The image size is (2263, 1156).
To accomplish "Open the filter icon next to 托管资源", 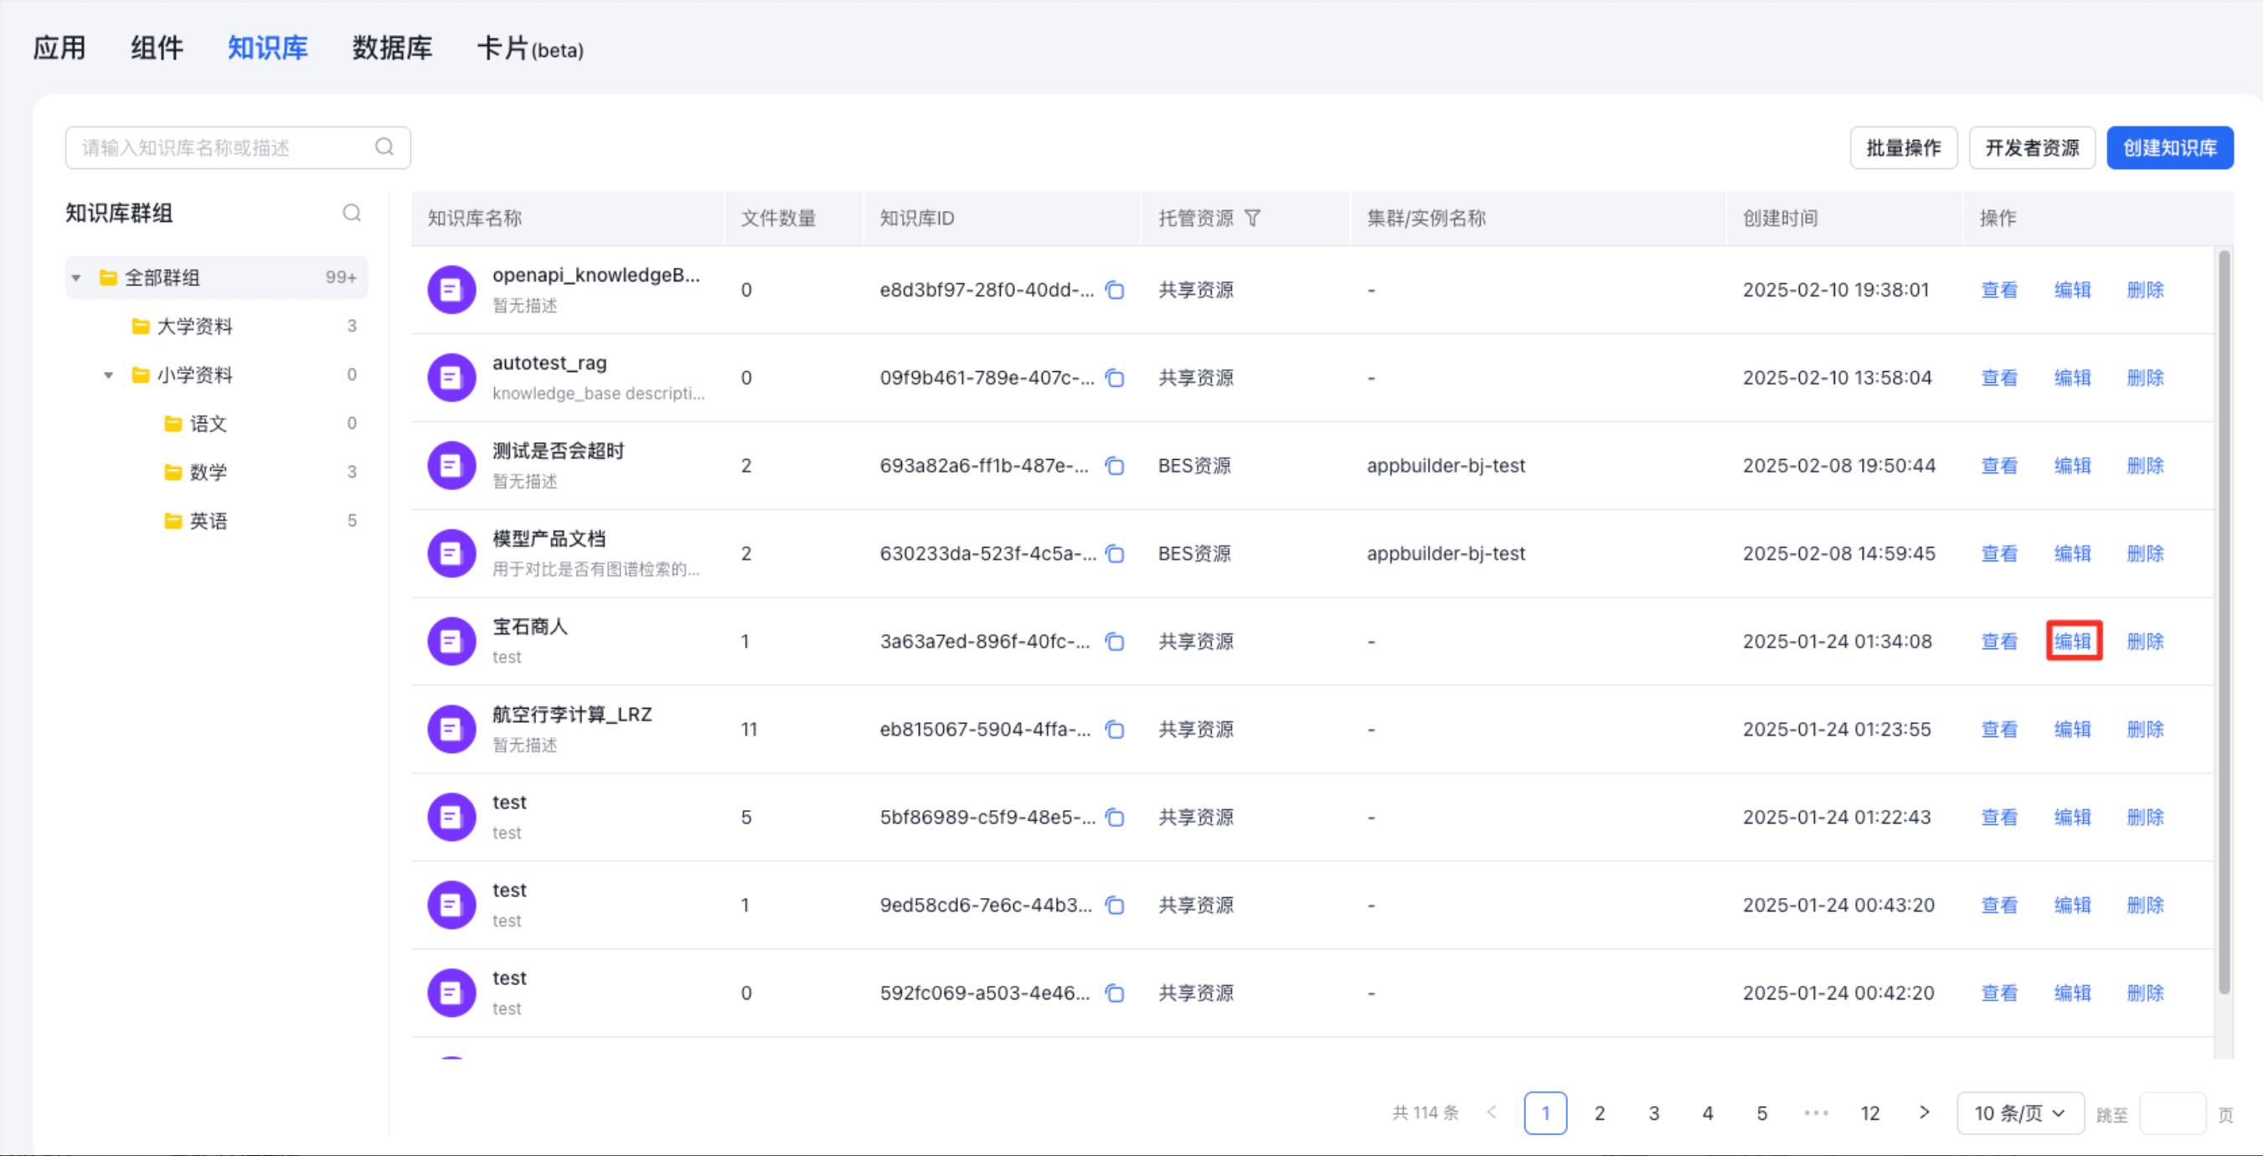I will (x=1253, y=218).
